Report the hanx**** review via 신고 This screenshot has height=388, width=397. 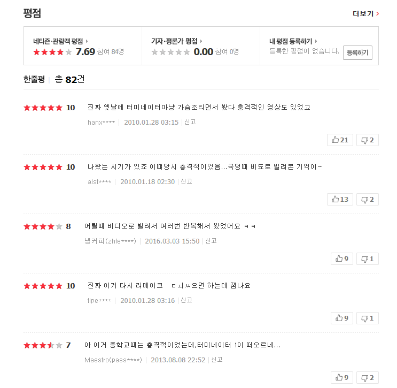click(x=190, y=122)
